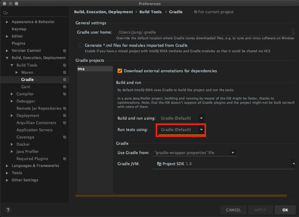Expand the Editor section
Viewport: 299px width, 217px height.
coord(7,36)
